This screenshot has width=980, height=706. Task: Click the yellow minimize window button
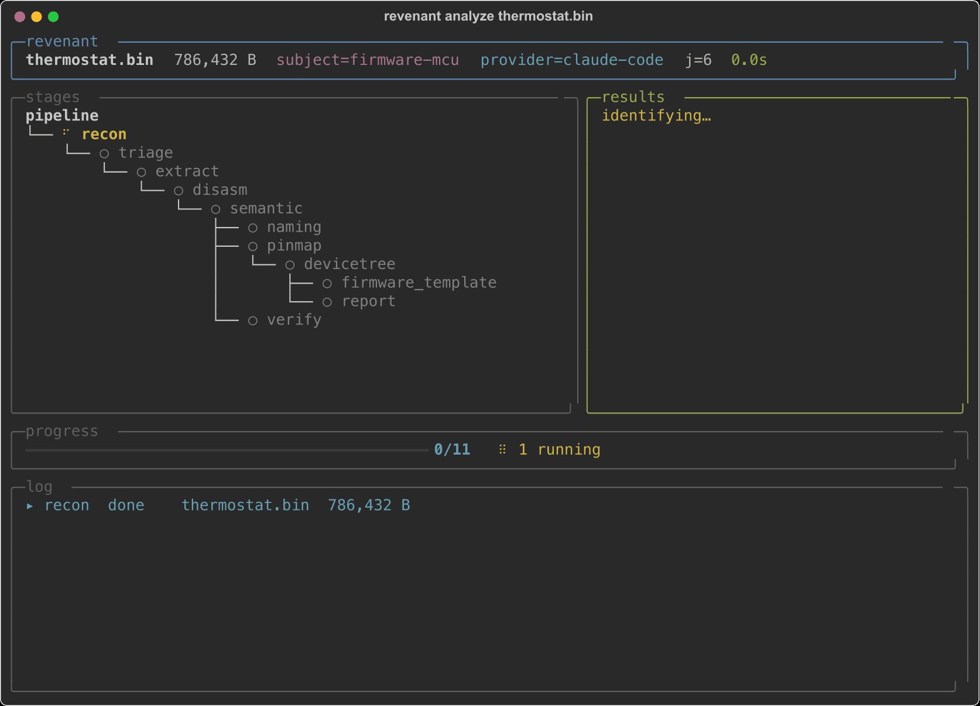point(36,17)
